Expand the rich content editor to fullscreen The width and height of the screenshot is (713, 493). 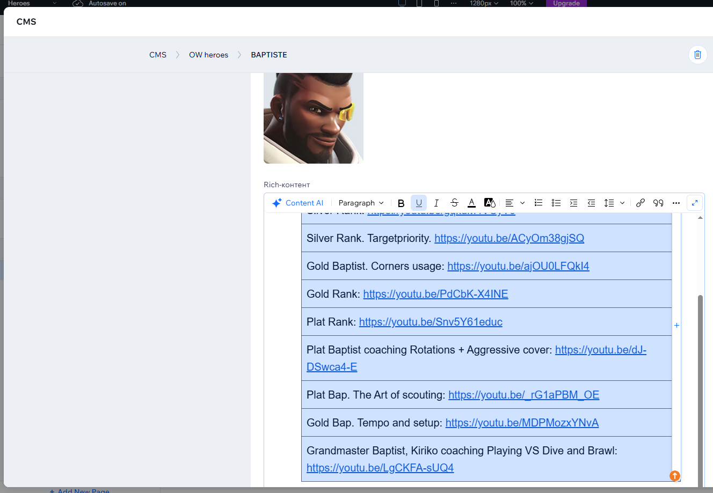click(x=695, y=203)
